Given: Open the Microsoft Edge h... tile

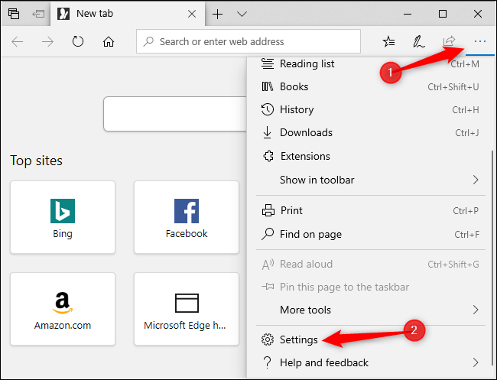Looking at the screenshot, I should (187, 309).
